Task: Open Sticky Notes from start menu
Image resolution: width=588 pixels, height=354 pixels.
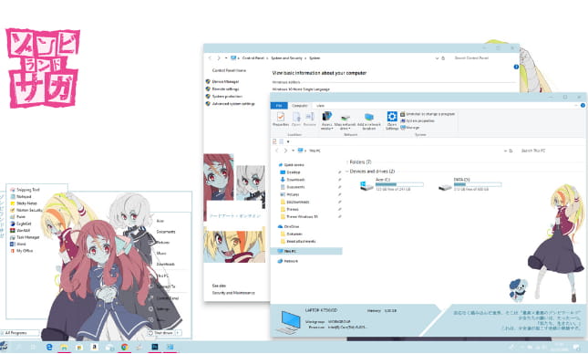Action: coord(24,203)
